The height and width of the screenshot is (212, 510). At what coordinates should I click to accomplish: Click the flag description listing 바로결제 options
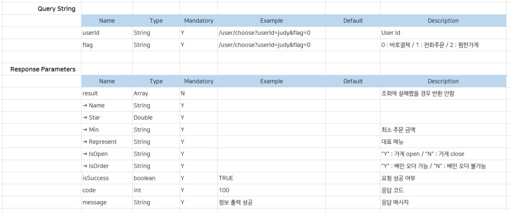[x=430, y=45]
